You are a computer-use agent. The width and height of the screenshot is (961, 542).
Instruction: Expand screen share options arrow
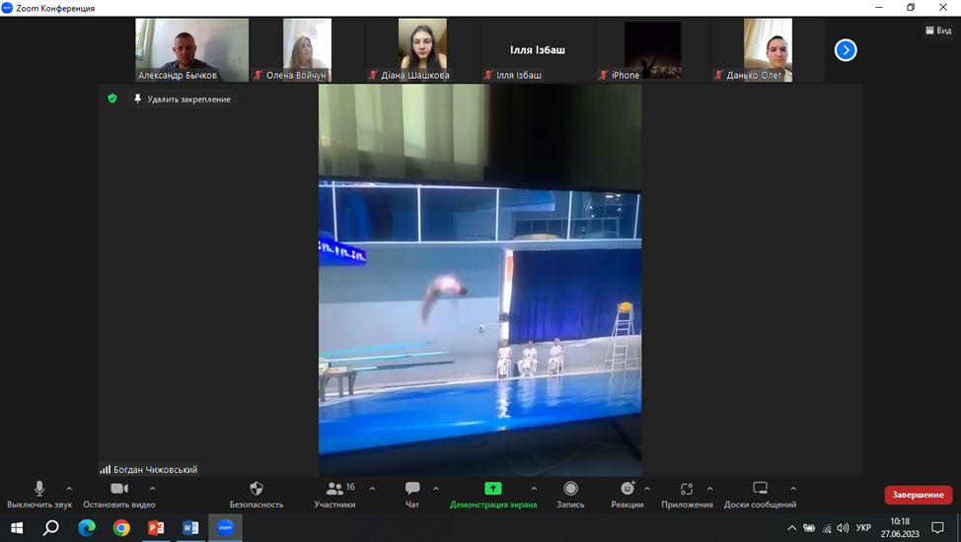coord(534,488)
